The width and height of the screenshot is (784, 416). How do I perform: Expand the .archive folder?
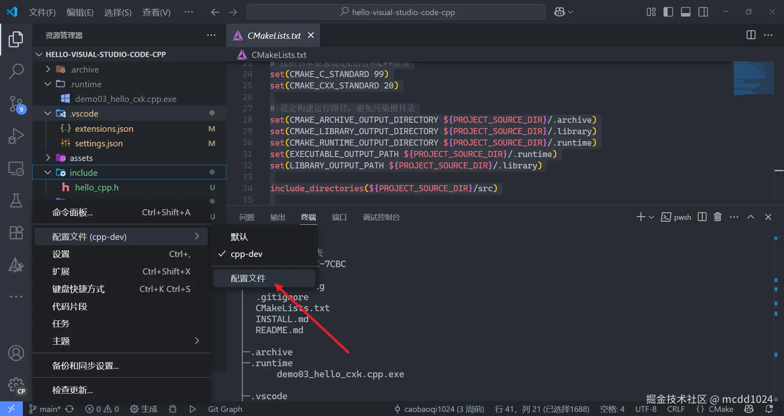coord(48,69)
